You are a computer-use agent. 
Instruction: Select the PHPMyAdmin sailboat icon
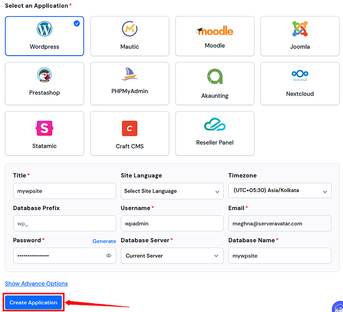click(x=130, y=74)
